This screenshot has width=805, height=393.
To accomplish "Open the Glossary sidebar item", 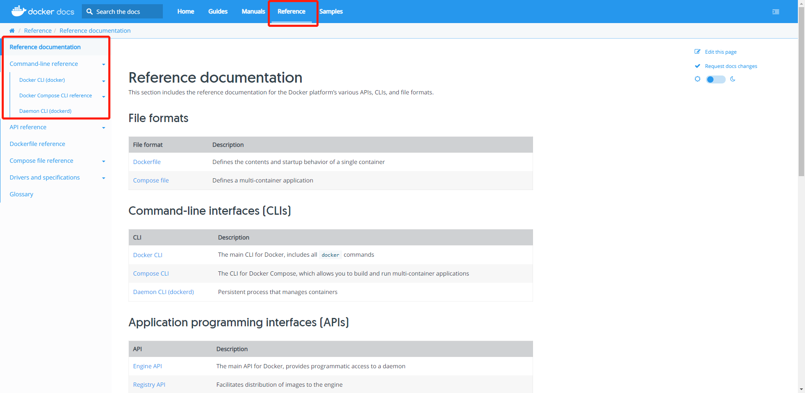I will coord(21,194).
